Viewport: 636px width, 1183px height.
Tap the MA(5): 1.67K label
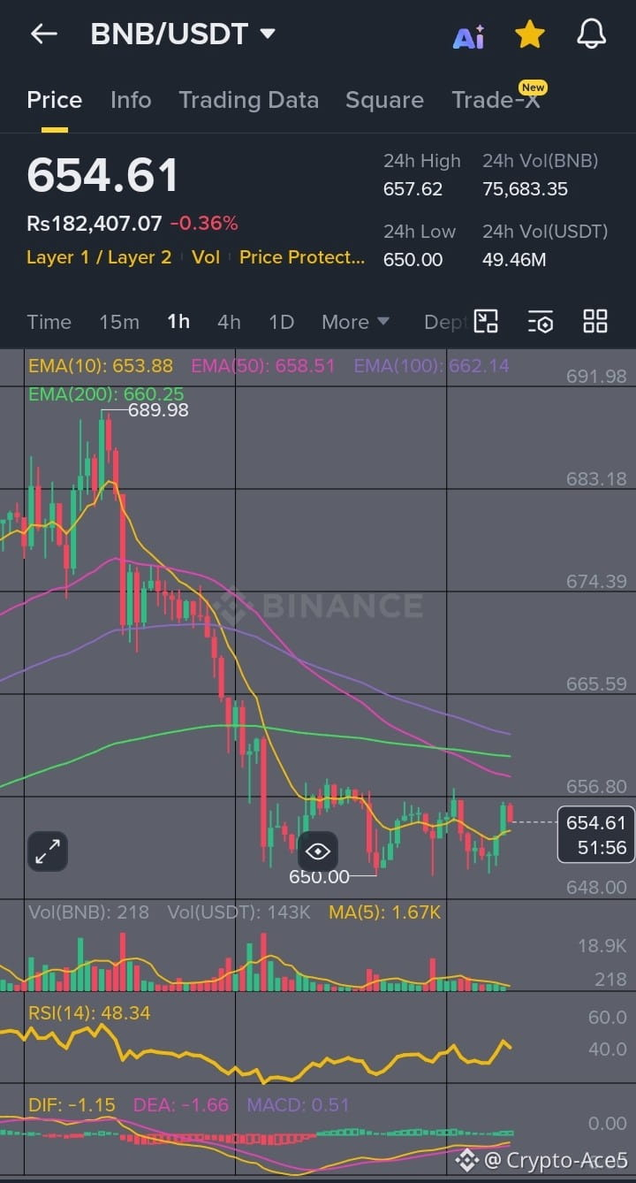click(x=385, y=912)
